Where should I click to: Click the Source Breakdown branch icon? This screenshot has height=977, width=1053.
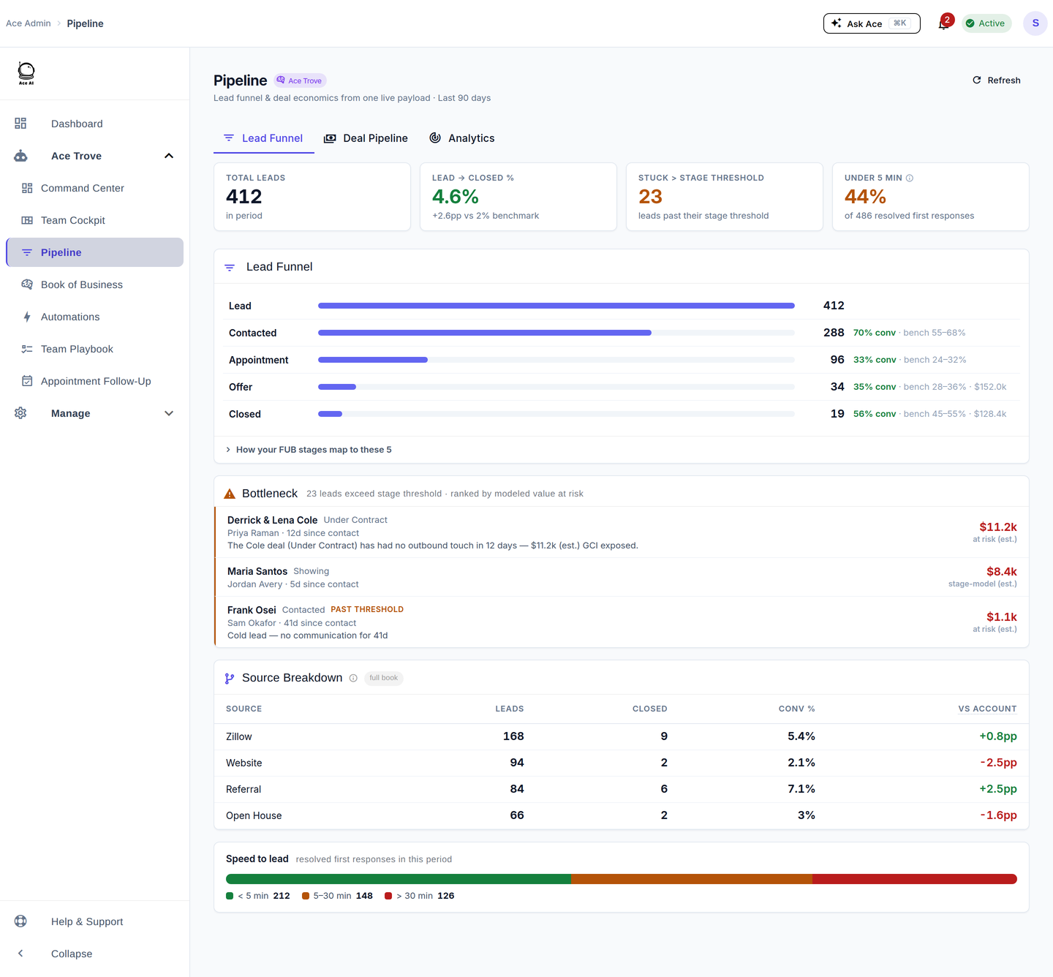click(230, 678)
